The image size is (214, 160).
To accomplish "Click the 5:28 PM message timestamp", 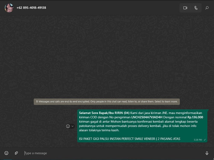I will [198, 140].
